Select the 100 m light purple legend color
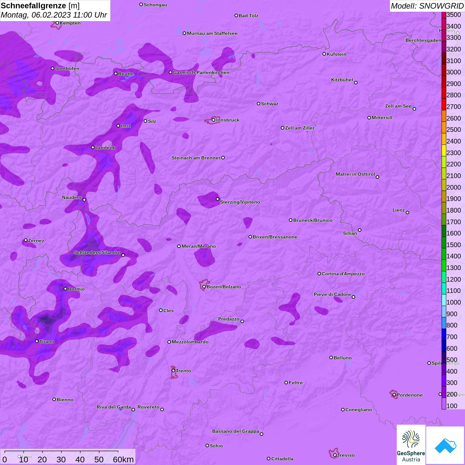Screen dimensions: 465x465 444,404
